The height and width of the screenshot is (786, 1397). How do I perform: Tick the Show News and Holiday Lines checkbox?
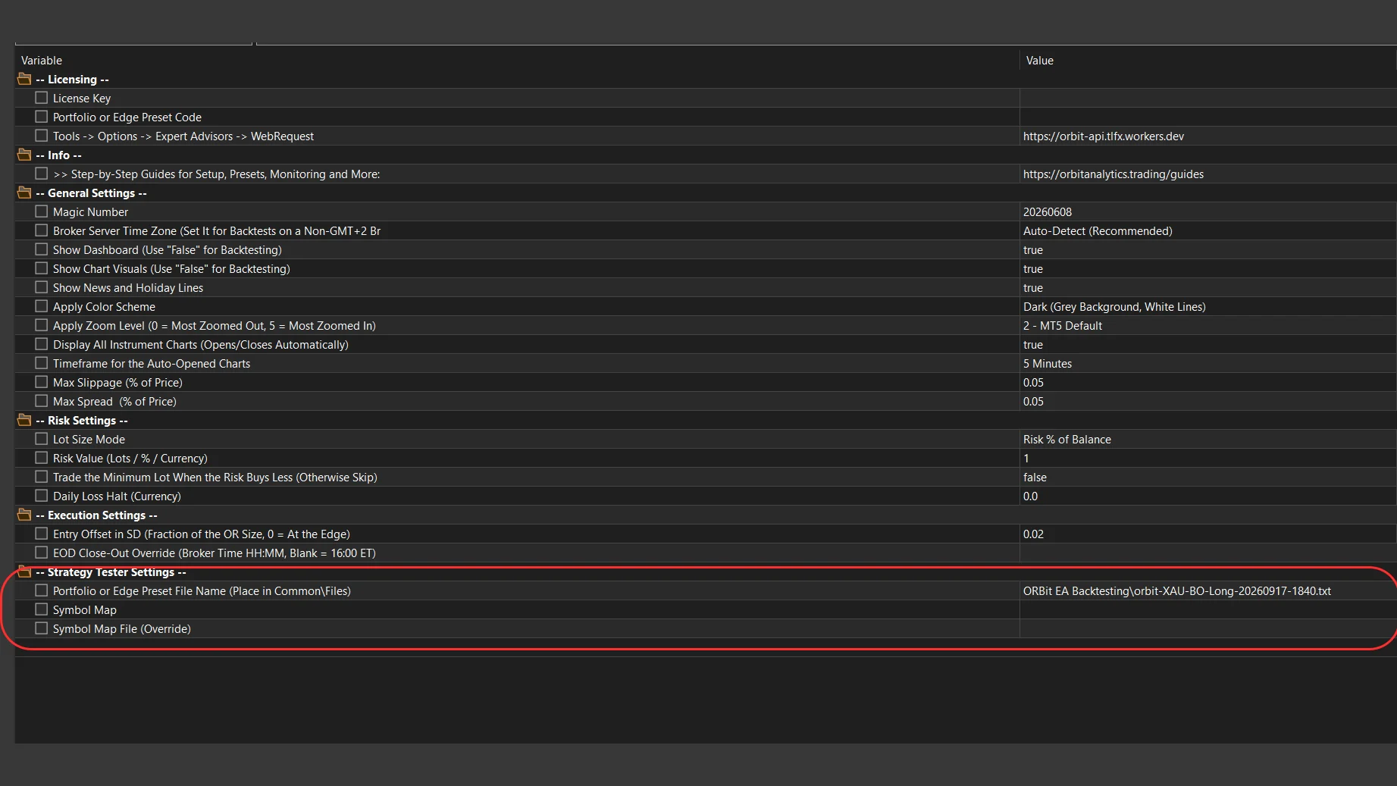tap(42, 287)
